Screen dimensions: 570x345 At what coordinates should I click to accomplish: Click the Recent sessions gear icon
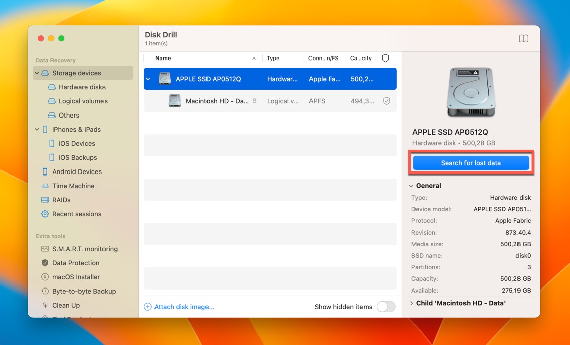click(45, 214)
